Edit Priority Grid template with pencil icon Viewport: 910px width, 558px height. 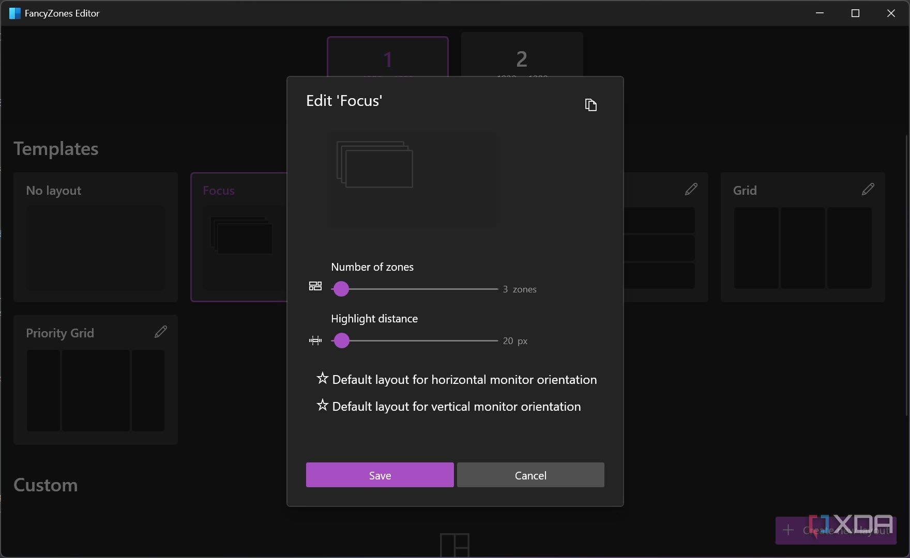pos(161,332)
